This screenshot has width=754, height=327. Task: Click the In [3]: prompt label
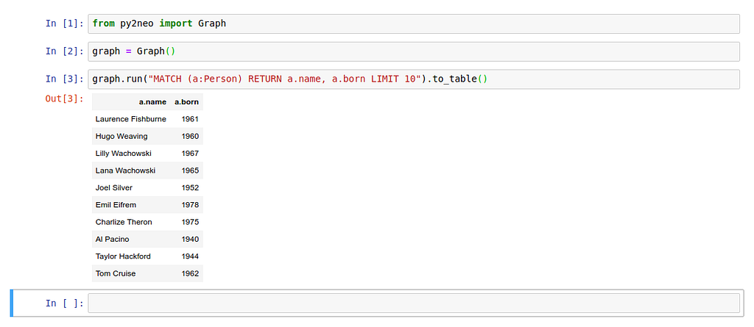tap(65, 79)
